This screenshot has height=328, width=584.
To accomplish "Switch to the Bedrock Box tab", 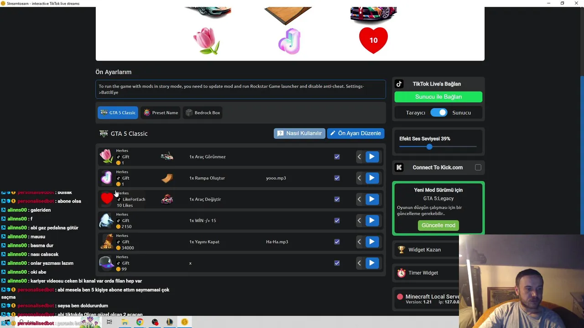I will pyautogui.click(x=203, y=113).
